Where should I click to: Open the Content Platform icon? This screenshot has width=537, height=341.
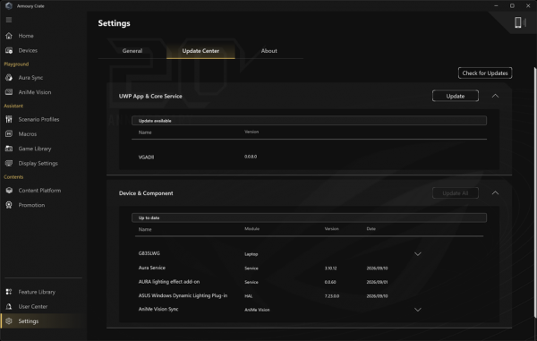[9, 191]
